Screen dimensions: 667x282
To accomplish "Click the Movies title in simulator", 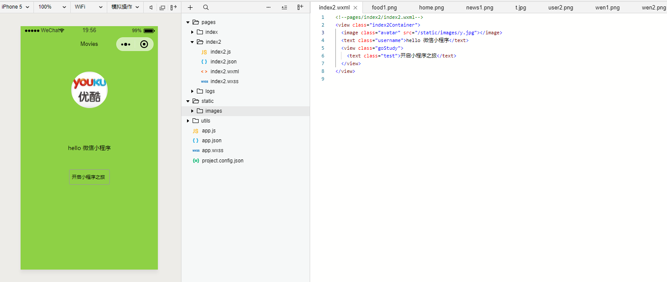I will pos(89,44).
